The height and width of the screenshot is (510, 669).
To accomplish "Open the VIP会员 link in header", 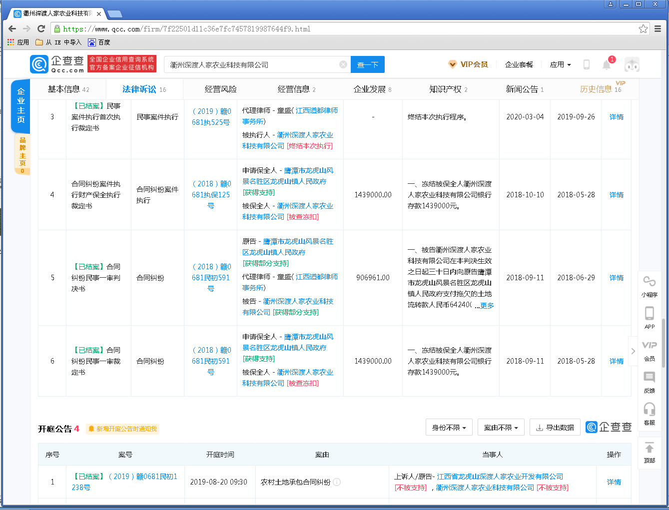I will tap(468, 64).
